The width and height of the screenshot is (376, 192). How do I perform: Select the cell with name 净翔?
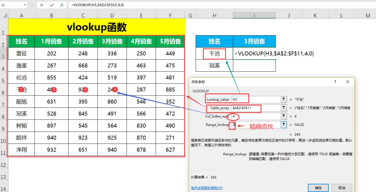pyautogui.click(x=21, y=150)
